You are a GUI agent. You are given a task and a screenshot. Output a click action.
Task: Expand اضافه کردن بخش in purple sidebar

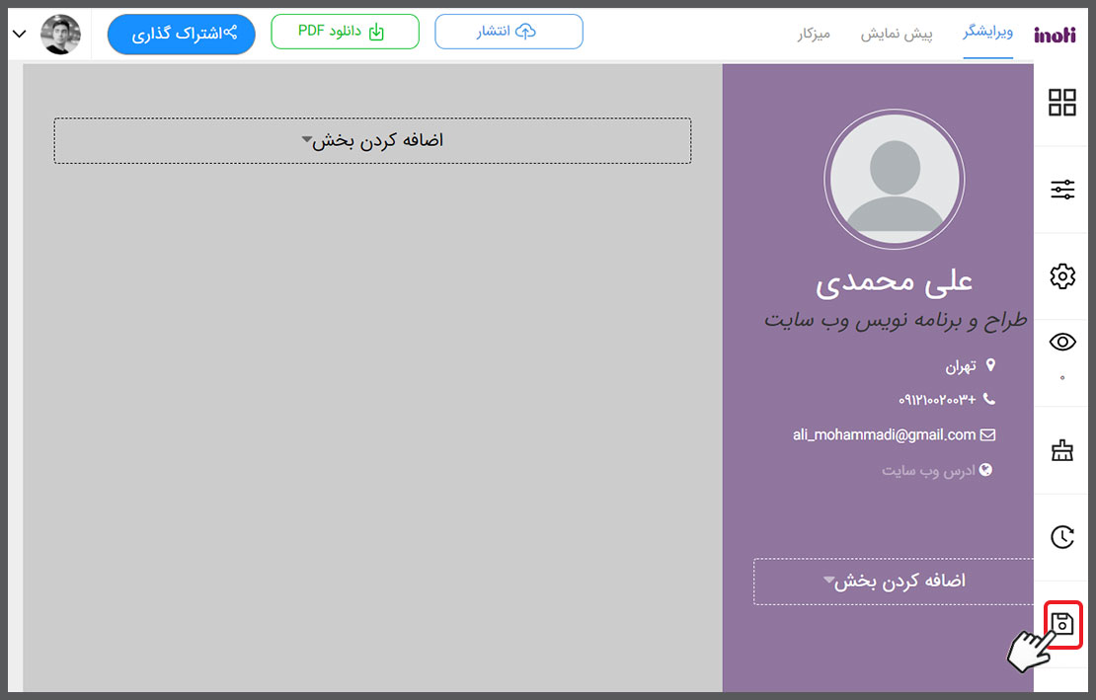click(894, 582)
